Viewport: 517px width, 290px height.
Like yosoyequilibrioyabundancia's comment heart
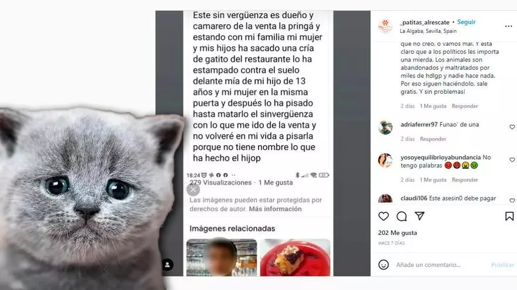tap(512, 160)
